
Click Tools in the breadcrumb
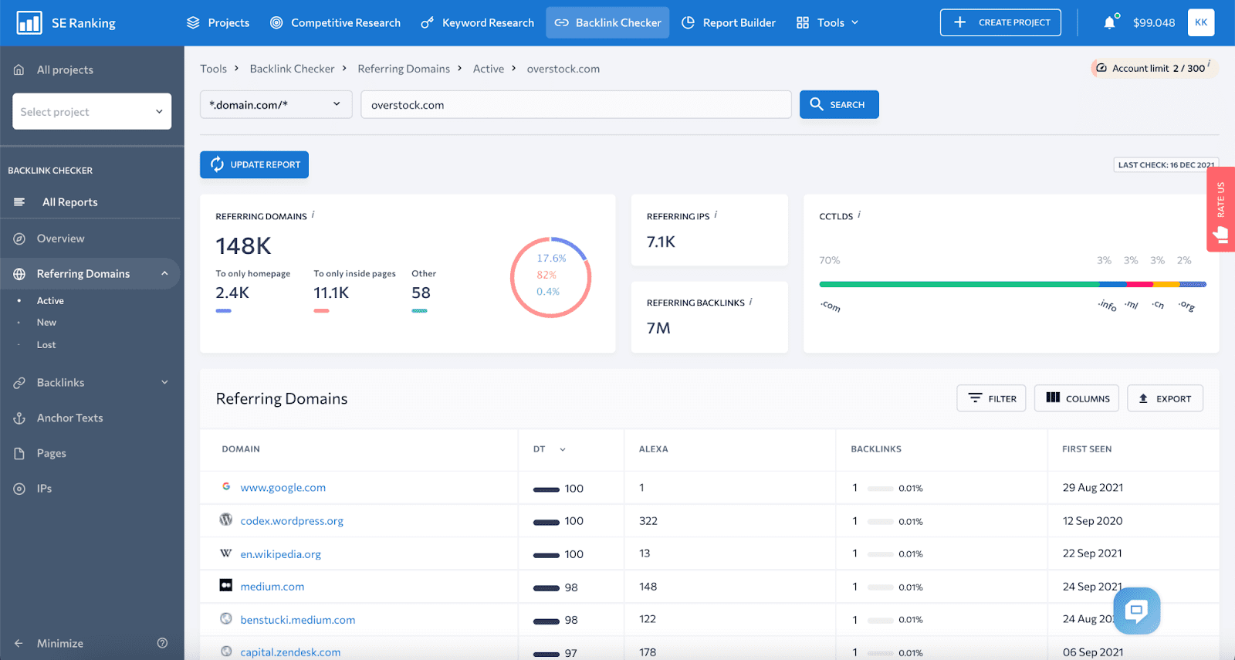pos(213,69)
